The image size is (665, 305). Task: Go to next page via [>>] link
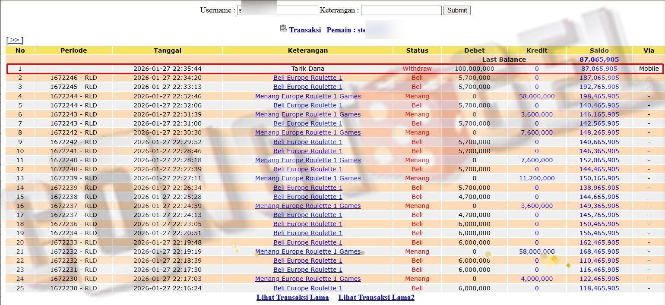15,40
